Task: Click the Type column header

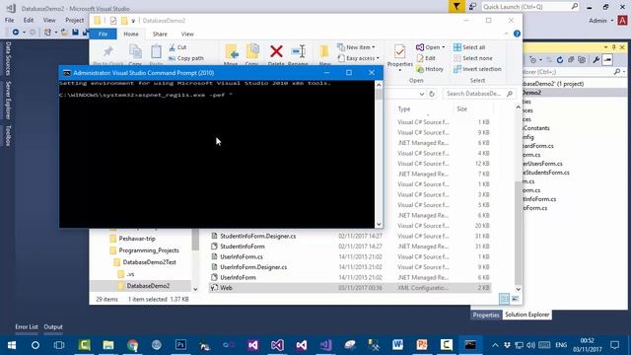Action: pyautogui.click(x=404, y=109)
